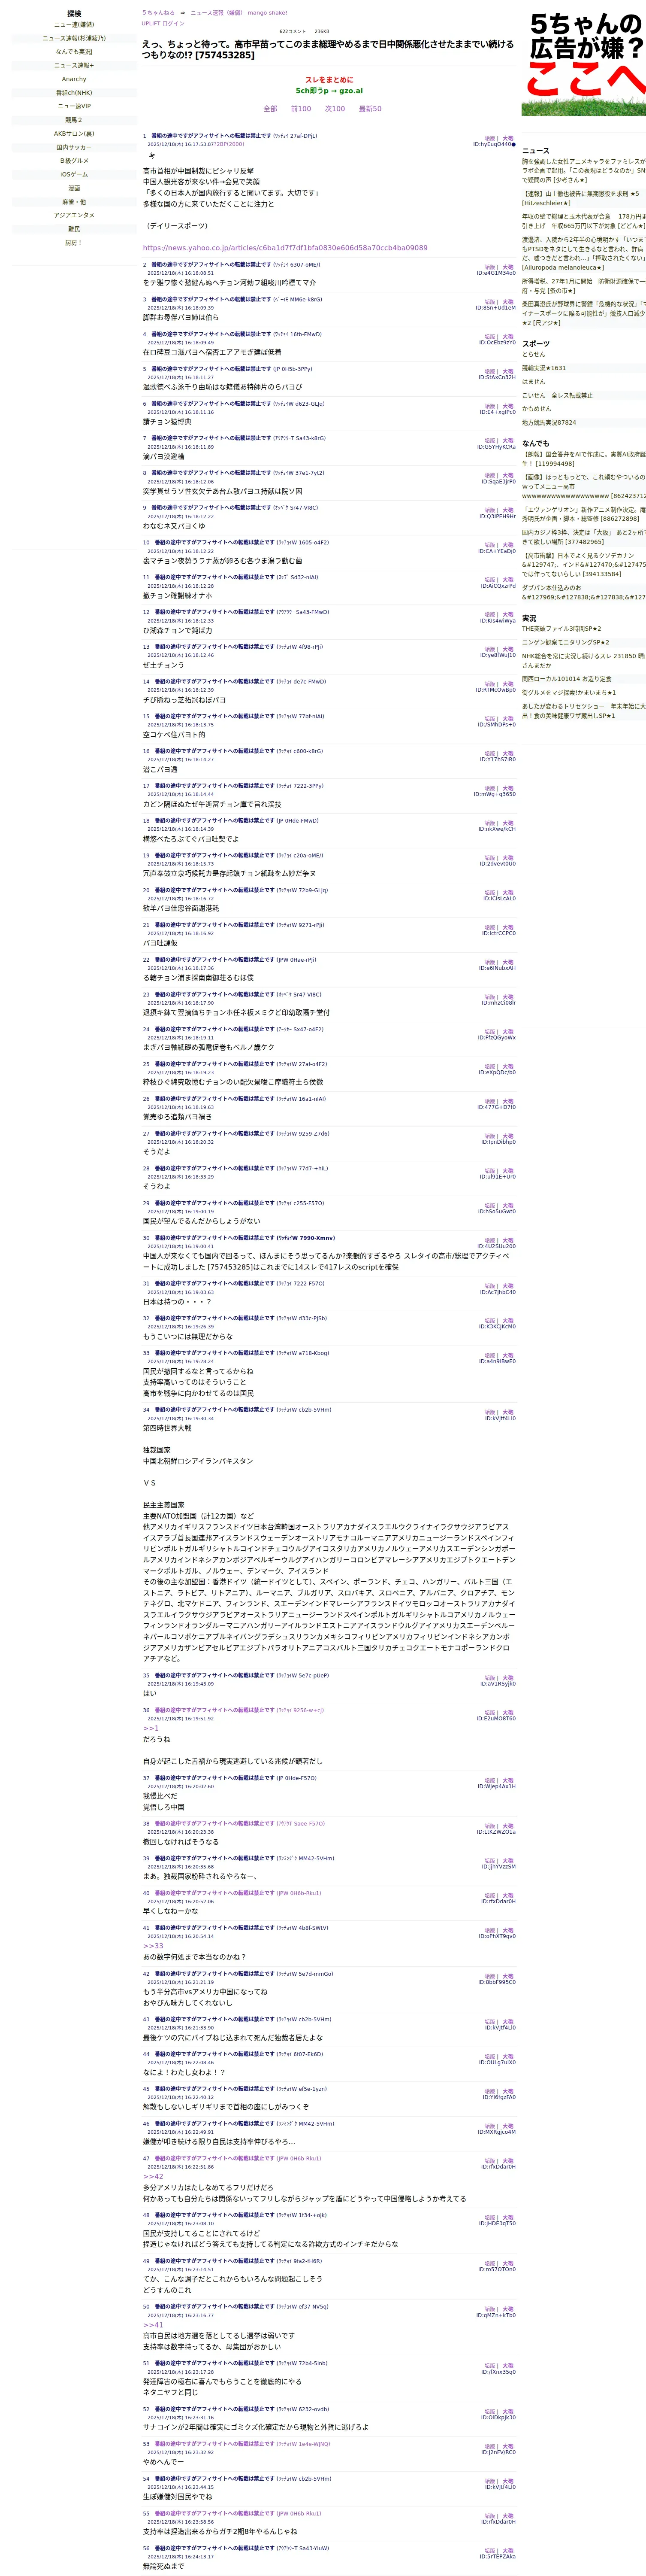The width and height of the screenshot is (646, 2576).
Task: Open 関西ローカル101014 お造り定食 thread
Action: pos(566,679)
